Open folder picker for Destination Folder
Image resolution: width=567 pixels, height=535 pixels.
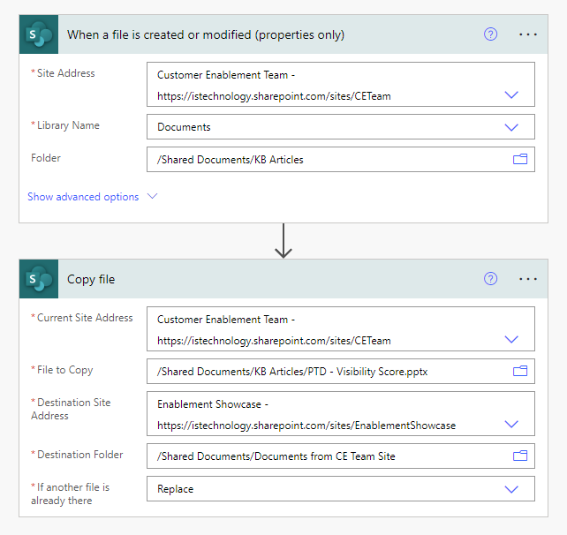pos(520,456)
